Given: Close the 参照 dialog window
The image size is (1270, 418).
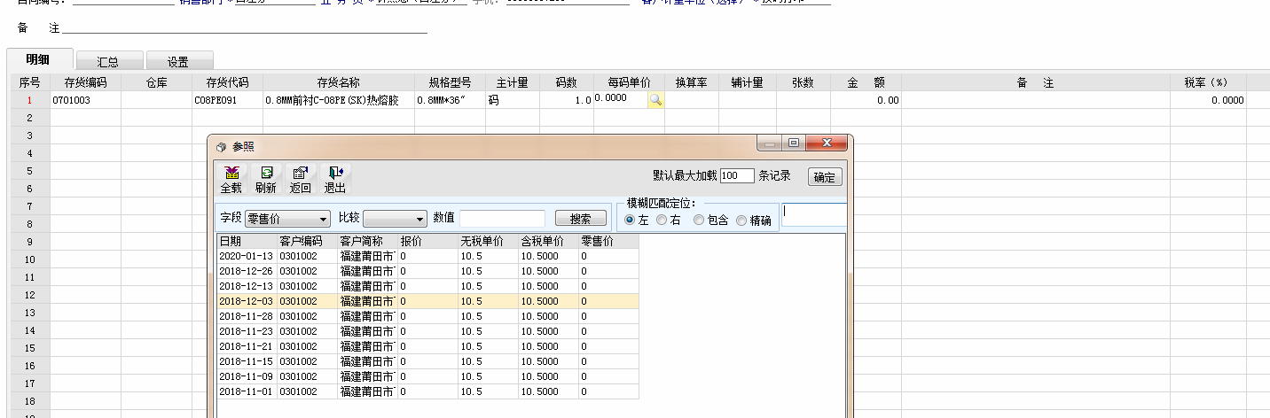Looking at the screenshot, I should point(827,143).
